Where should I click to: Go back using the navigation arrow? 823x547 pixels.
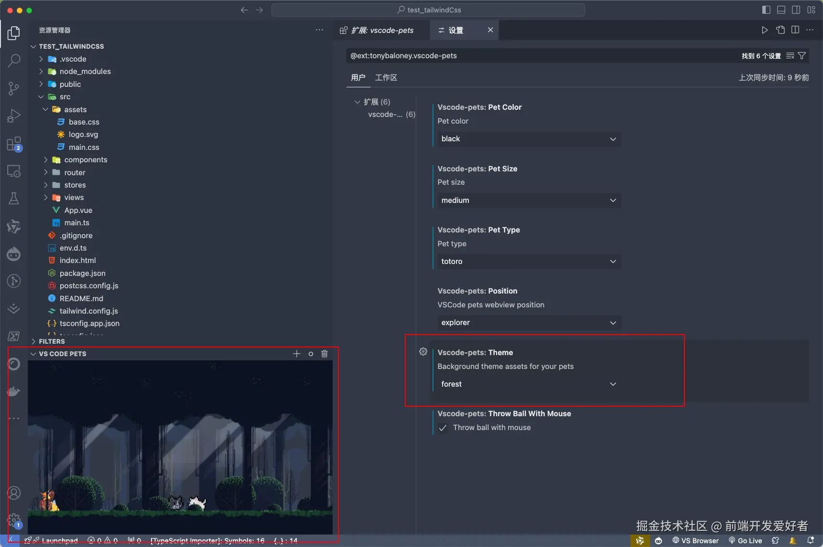[x=244, y=10]
